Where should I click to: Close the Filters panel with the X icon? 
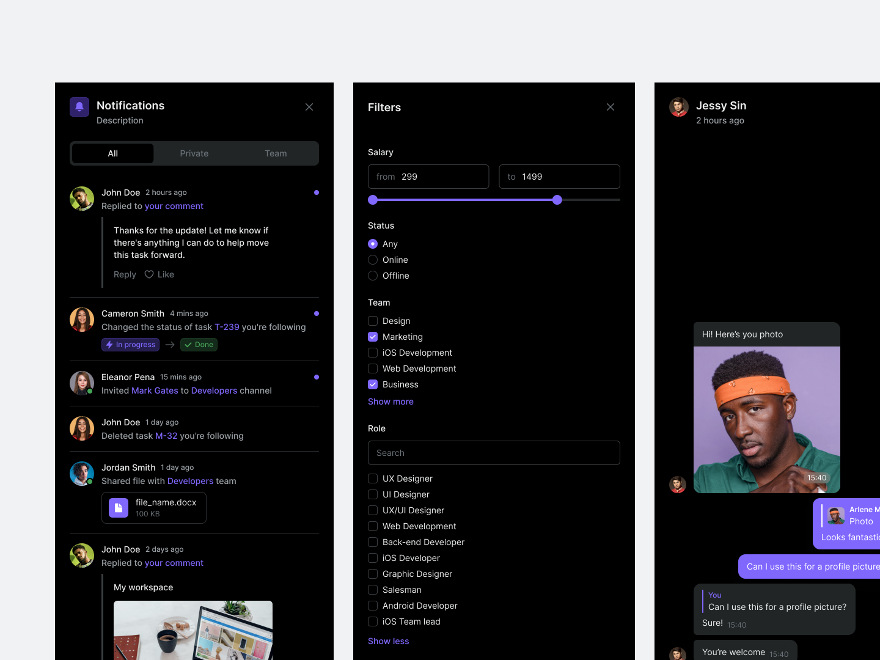(610, 106)
